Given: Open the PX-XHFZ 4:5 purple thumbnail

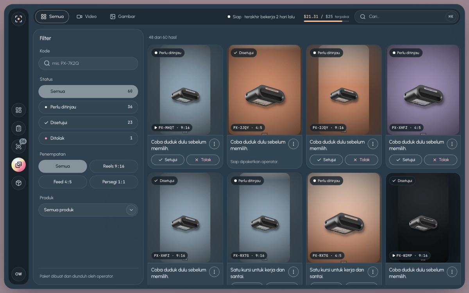Looking at the screenshot, I should click(423, 90).
